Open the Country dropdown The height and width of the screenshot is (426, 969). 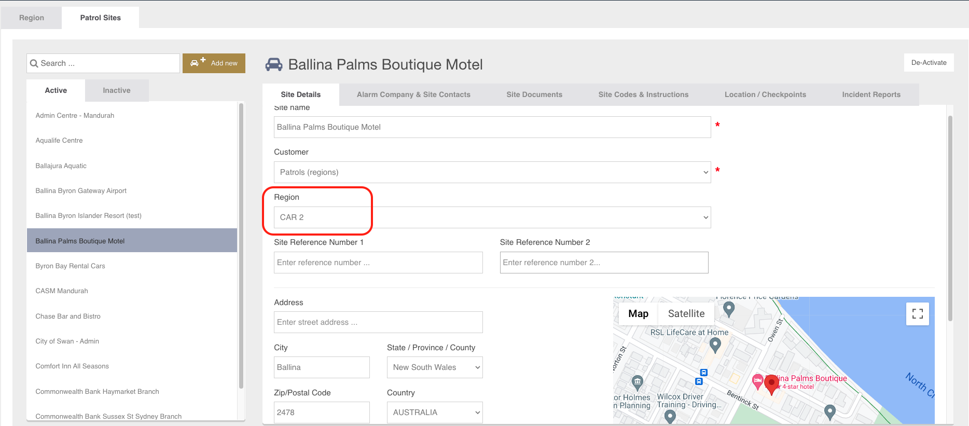click(435, 413)
